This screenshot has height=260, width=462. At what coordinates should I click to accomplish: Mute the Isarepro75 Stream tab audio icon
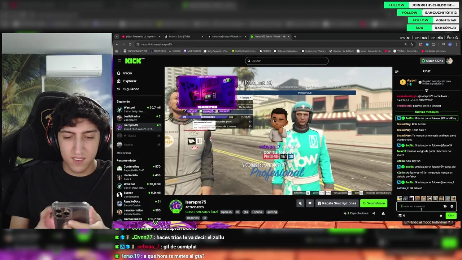284,36
